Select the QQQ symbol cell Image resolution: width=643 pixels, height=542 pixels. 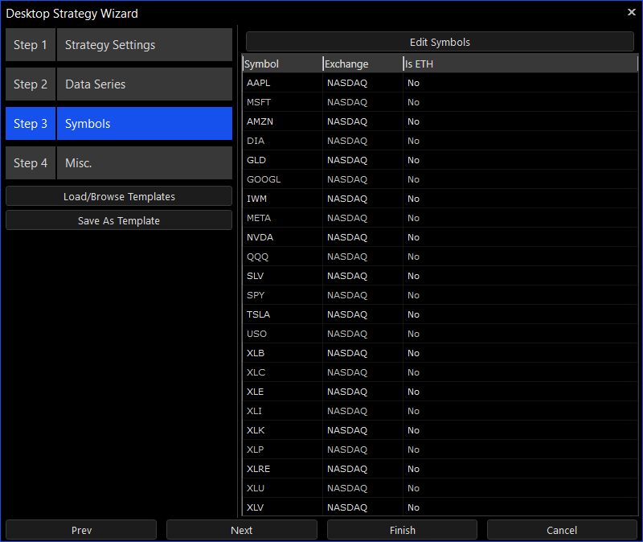pos(283,257)
